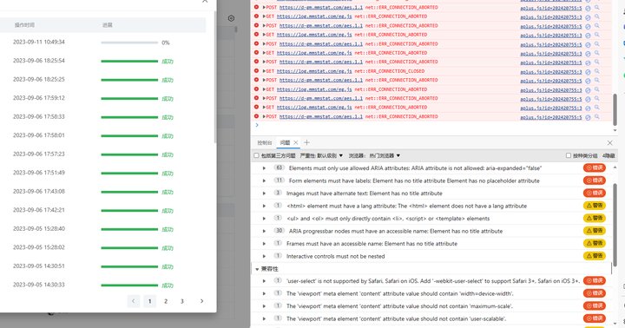The height and width of the screenshot is (328, 625).
Task: Close the 问题 tab with its X
Action: 296,142
